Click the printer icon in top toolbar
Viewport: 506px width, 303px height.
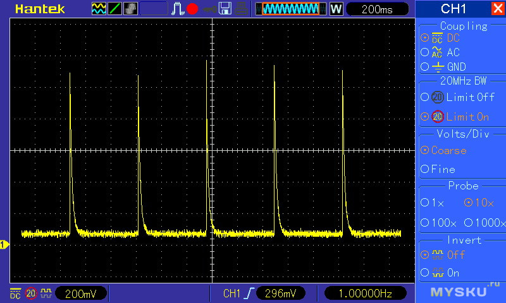click(240, 9)
